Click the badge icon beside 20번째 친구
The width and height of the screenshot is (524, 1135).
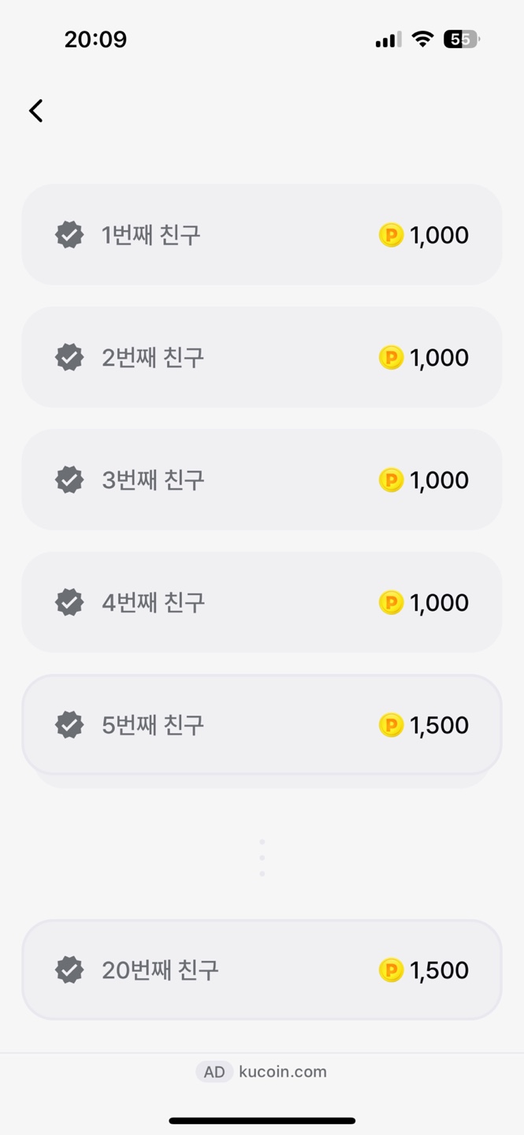[x=69, y=970]
